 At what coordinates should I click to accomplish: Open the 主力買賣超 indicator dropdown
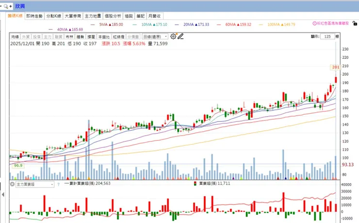point(35,184)
